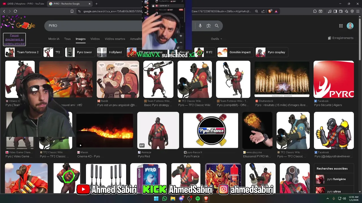Open the Google apps grid
This screenshot has height=203, width=362.
coord(341,26)
